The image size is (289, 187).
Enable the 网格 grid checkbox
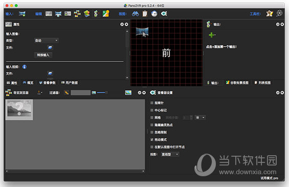tap(152, 118)
